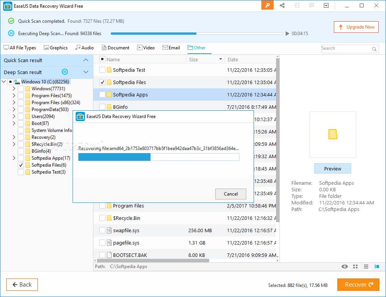The height and width of the screenshot is (297, 386).
Task: Check the Windows(77731) tree checkbox
Action: pos(21,89)
